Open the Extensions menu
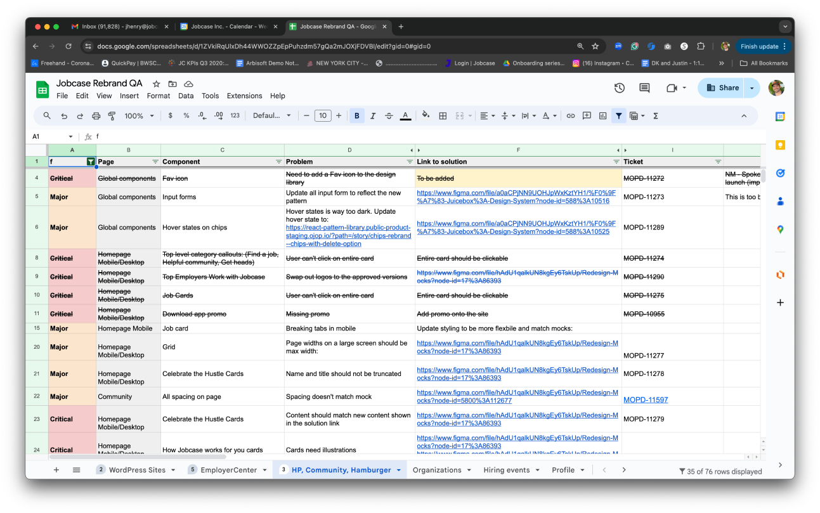 click(x=244, y=96)
